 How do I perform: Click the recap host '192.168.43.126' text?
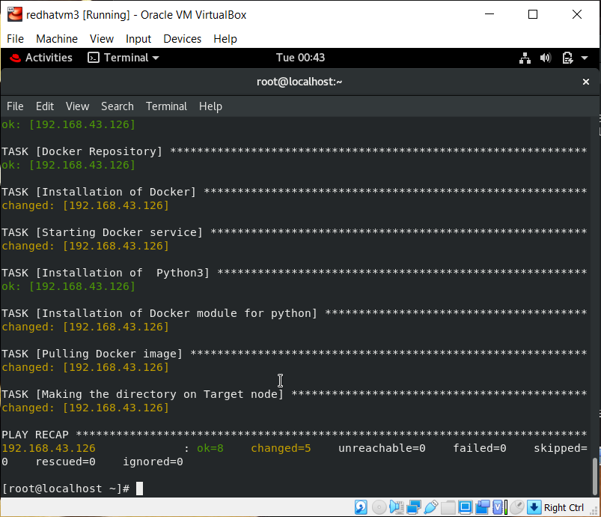[x=49, y=448]
